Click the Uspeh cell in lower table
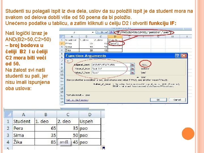204x153 pixels. (90, 121)
